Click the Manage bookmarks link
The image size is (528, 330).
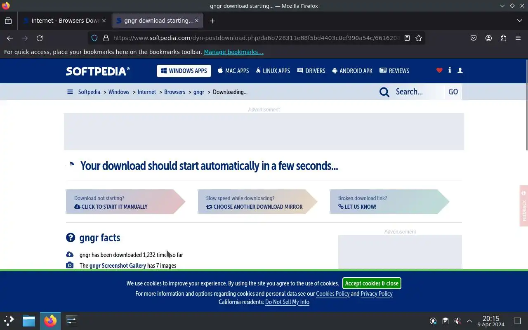click(x=233, y=52)
